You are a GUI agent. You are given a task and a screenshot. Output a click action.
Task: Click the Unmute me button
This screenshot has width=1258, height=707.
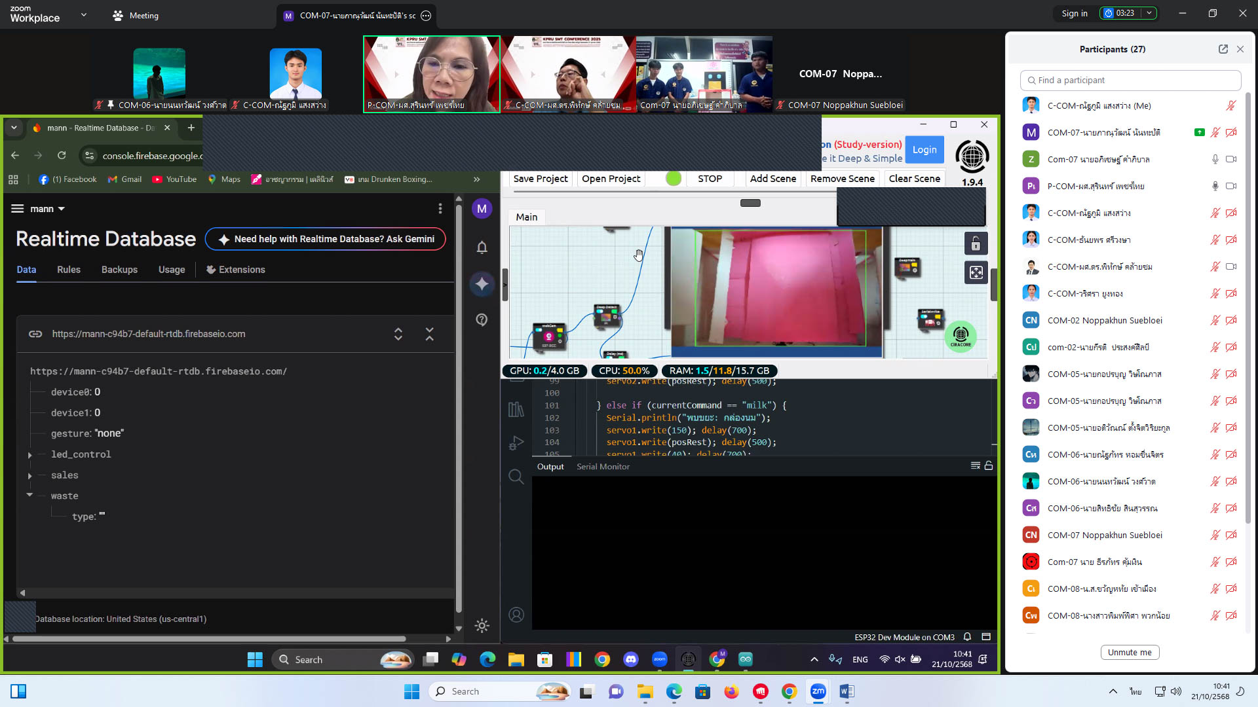[x=1129, y=652]
